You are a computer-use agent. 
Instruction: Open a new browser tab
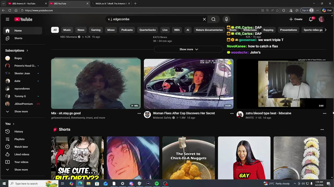point(135,4)
